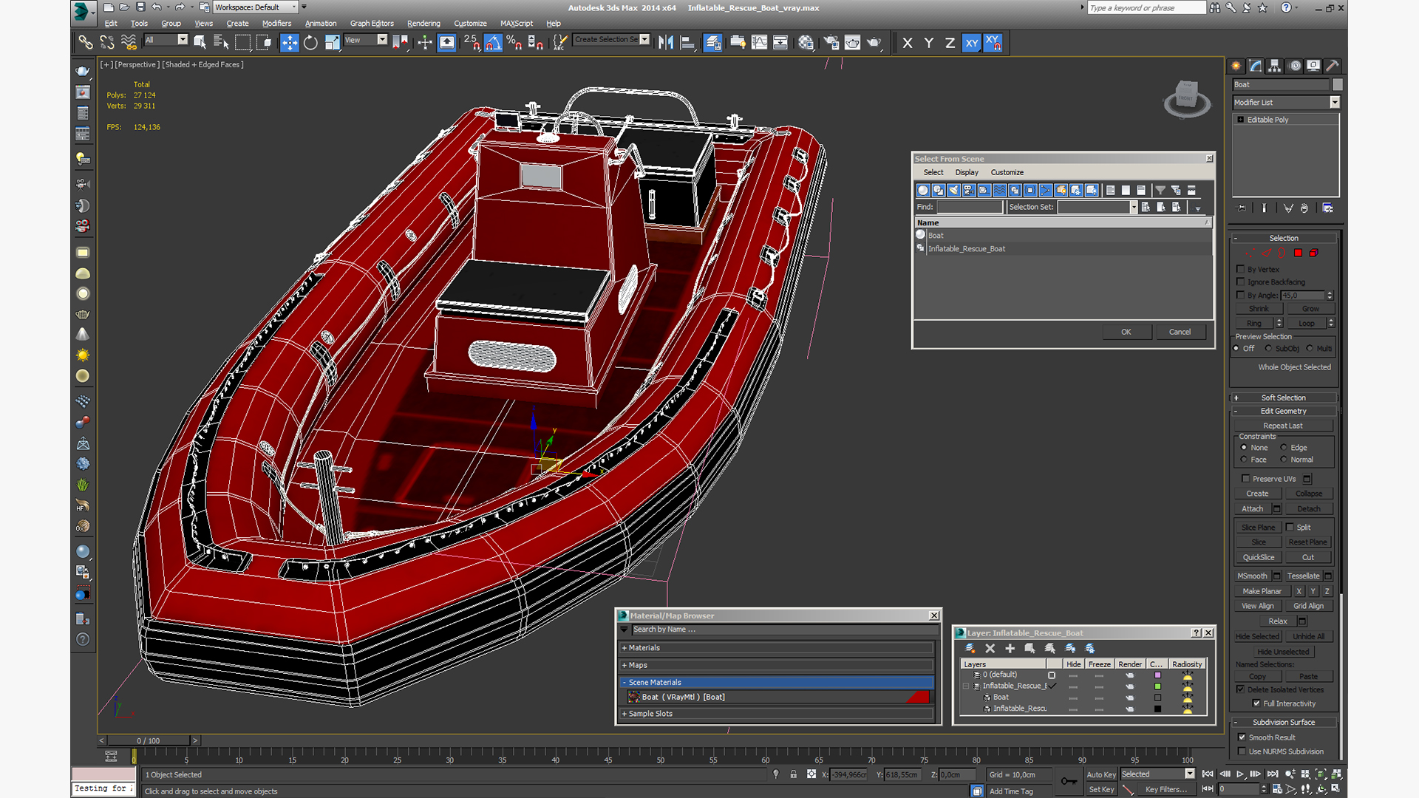This screenshot has height=798, width=1419.
Task: Select the Edge constraint radio button
Action: [1284, 448]
